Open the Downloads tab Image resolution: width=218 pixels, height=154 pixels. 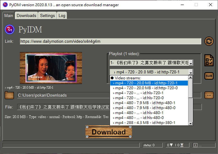click(26, 15)
